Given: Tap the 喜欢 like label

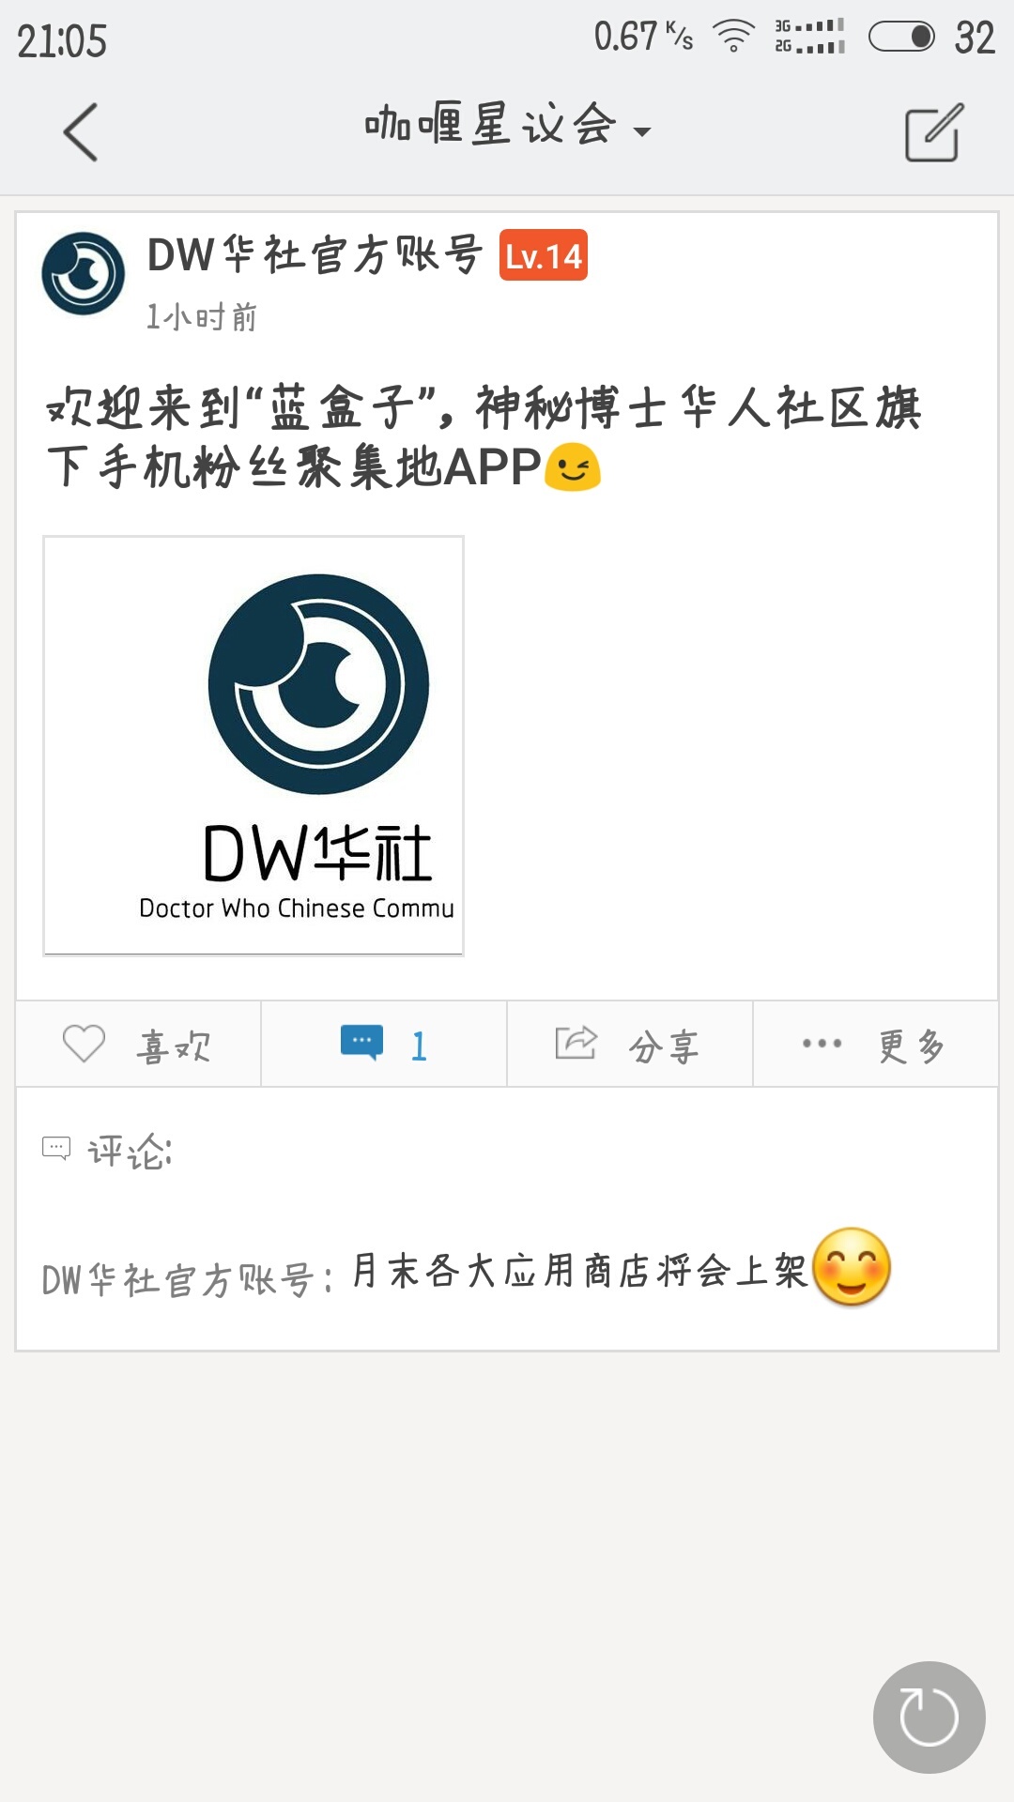Looking at the screenshot, I should point(175,1046).
